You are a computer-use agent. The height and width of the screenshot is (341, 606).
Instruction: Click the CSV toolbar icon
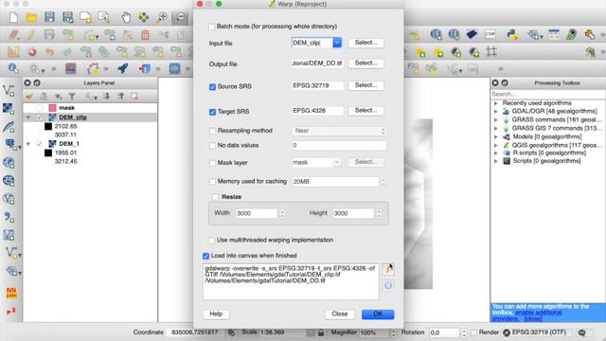490,35
